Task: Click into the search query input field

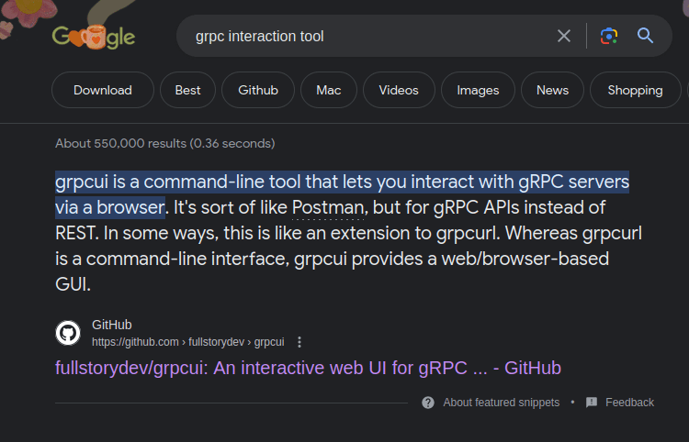Action: (x=369, y=36)
